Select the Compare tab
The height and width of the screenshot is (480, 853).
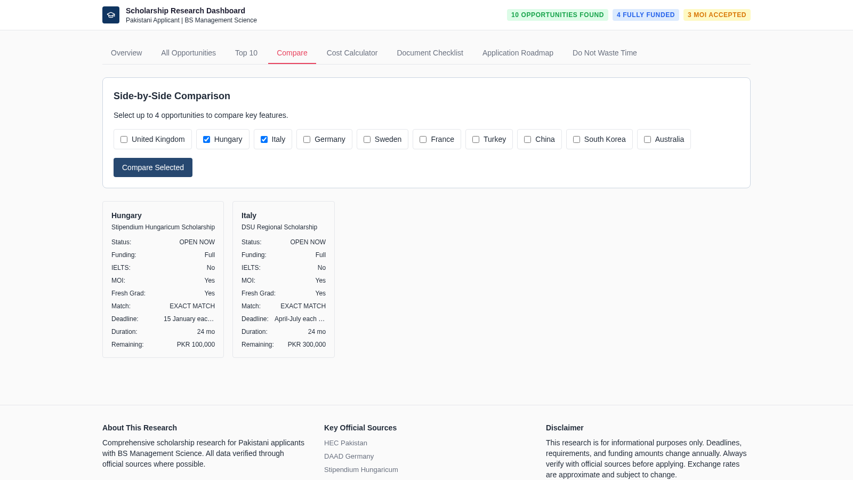point(292,53)
